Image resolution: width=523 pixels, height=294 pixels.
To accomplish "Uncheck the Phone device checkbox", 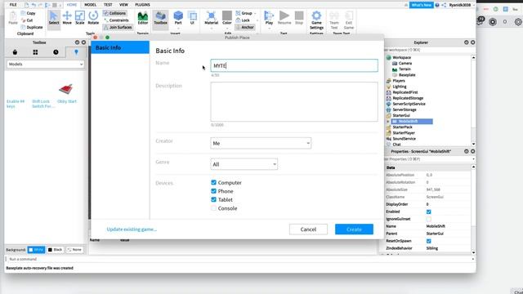I will [x=213, y=191].
